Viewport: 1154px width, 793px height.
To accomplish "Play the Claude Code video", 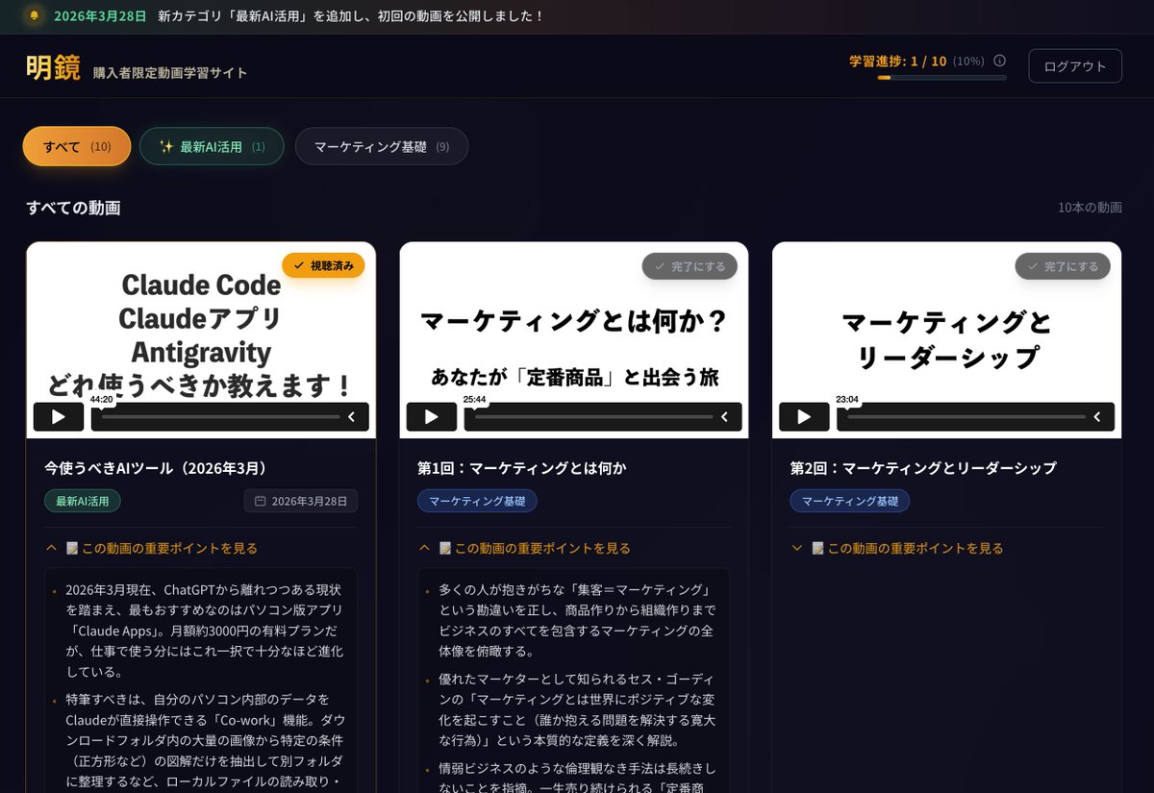I will [x=59, y=416].
